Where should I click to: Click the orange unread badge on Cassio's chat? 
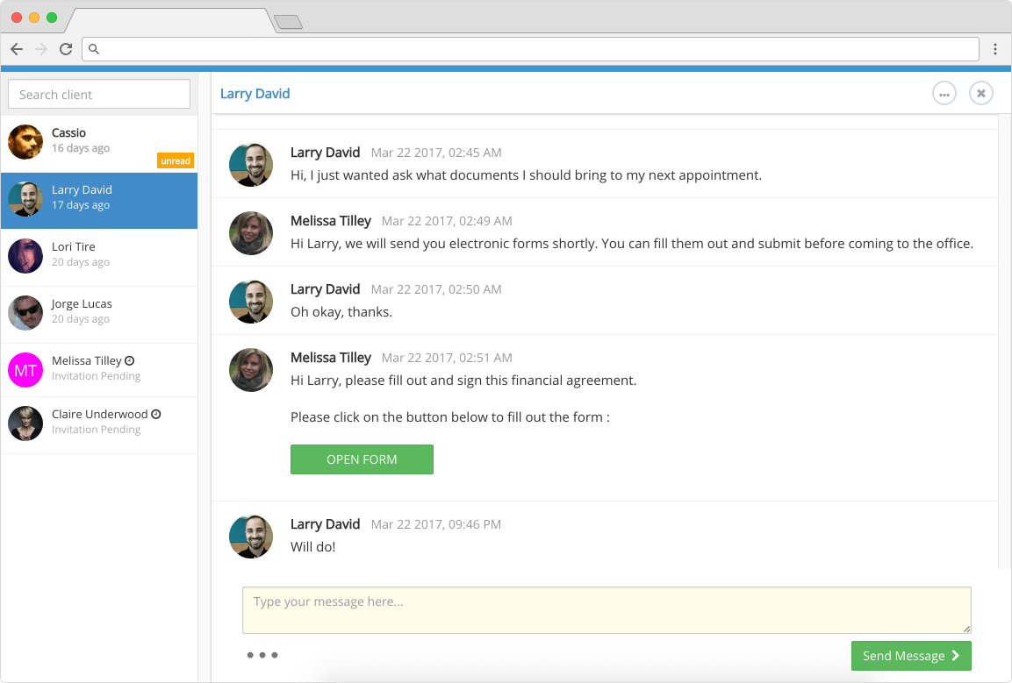click(x=176, y=160)
